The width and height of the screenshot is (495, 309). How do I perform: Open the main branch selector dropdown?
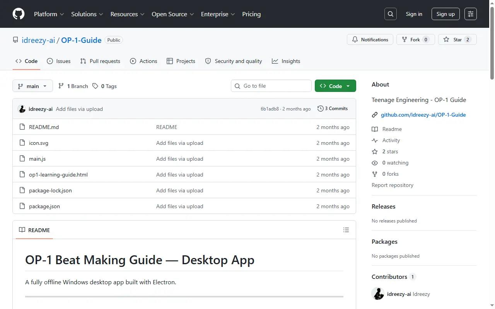[32, 86]
